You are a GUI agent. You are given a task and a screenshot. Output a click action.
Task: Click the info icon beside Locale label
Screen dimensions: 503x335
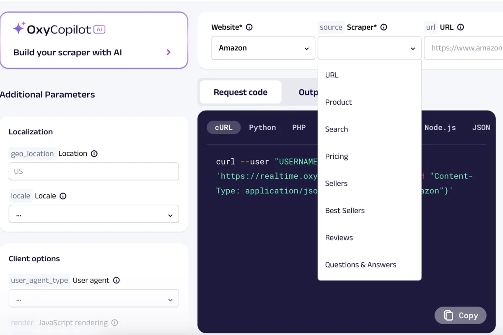point(63,196)
